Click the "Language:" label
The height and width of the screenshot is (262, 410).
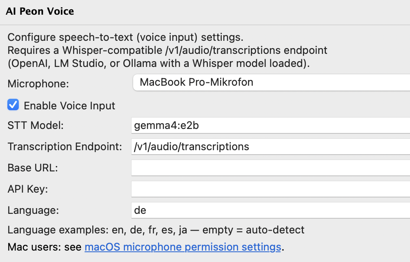pyautogui.click(x=33, y=211)
